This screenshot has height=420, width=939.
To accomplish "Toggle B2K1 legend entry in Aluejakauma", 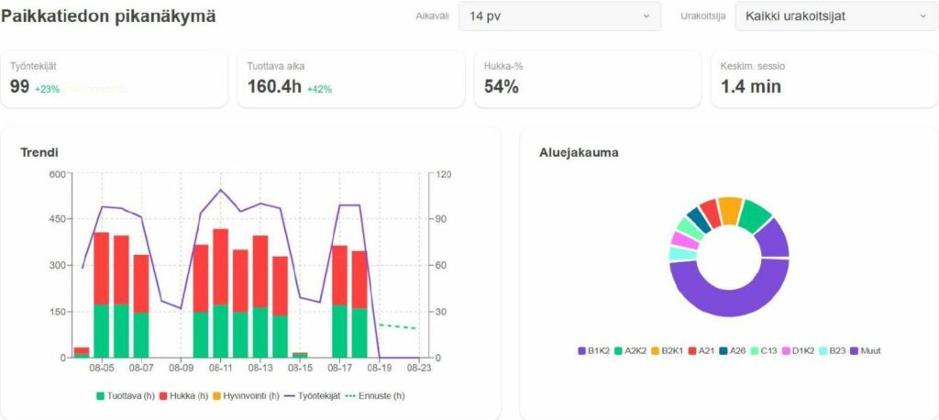I will (667, 350).
